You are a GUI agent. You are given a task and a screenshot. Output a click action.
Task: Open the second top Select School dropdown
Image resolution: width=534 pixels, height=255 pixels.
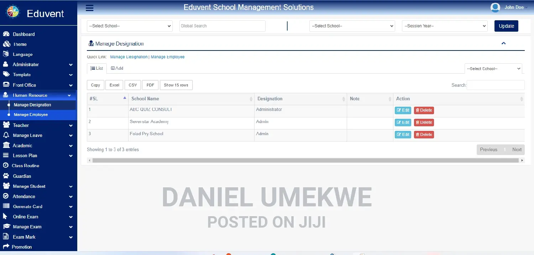coord(352,26)
